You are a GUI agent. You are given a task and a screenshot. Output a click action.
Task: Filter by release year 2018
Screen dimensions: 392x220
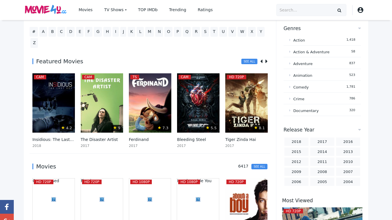click(296, 142)
